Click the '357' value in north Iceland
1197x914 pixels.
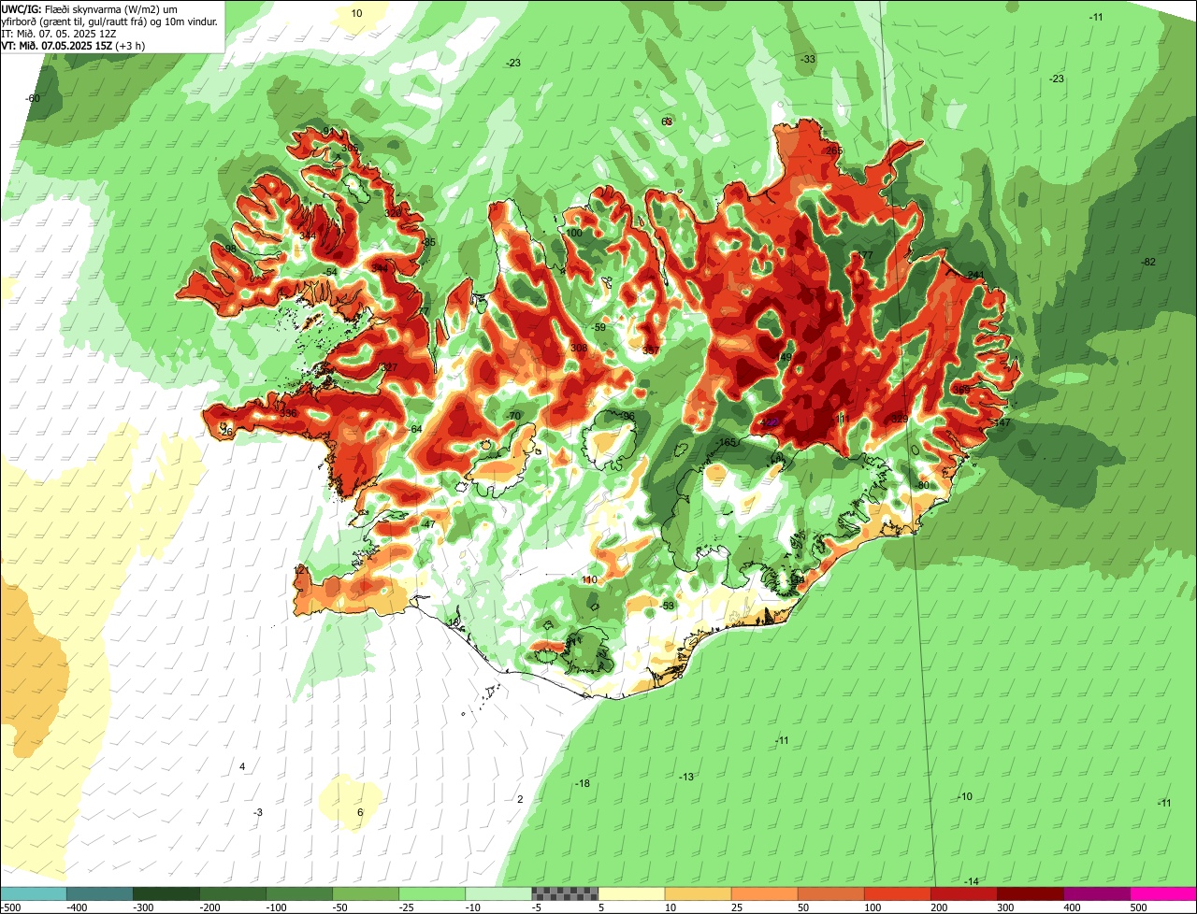[x=651, y=350]
